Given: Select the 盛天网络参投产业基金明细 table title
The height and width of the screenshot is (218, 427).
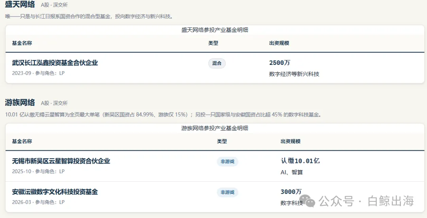Looking at the screenshot, I should coord(215,30).
